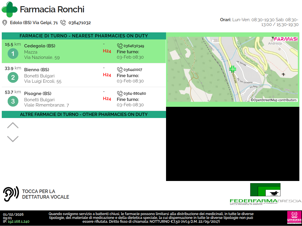The image size is (302, 226).
Task: Click the green cross marker on the map
Action: (233, 69)
